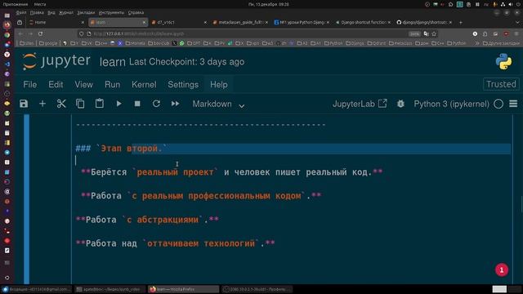Switch to Django shortcut function tab
Image resolution: width=523 pixels, height=294 pixels.
(363, 22)
